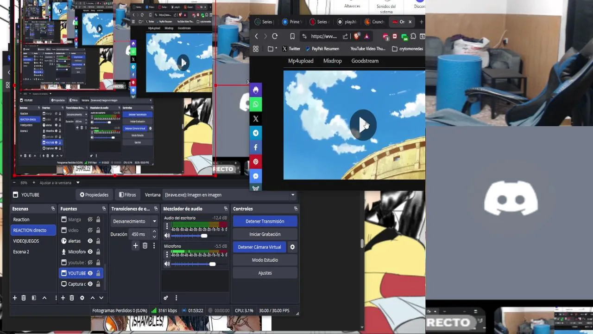Open transition properties three-dots menu
This screenshot has width=593, height=334.
coord(154,245)
